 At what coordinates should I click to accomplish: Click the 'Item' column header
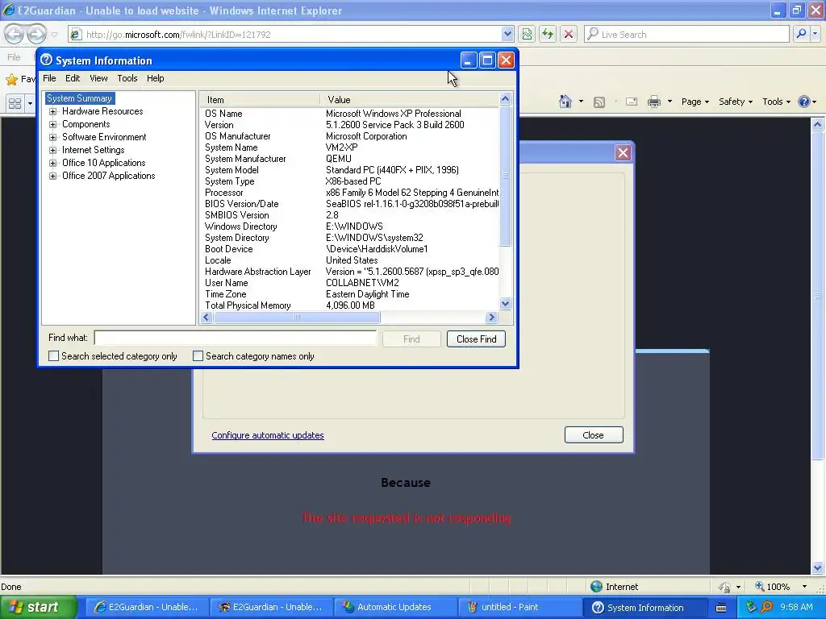coord(260,99)
